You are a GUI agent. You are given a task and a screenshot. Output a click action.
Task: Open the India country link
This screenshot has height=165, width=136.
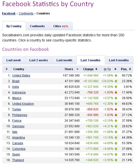16,87
